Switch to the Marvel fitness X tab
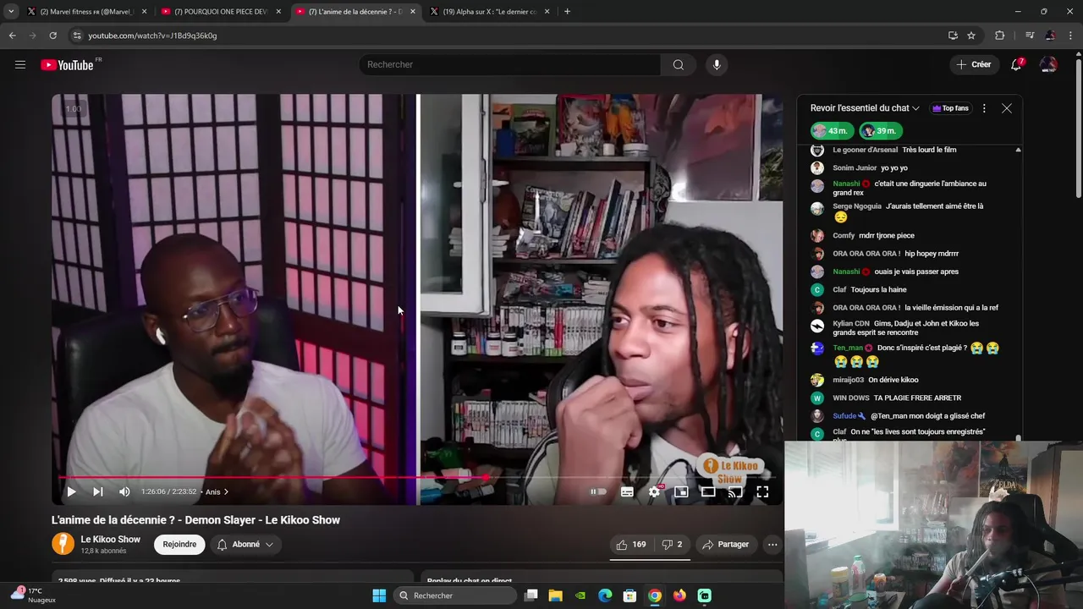1083x609 pixels. pos(85,12)
